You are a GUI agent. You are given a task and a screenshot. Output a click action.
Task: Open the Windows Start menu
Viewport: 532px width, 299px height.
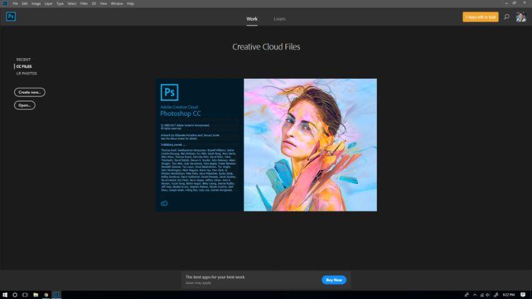[5, 295]
